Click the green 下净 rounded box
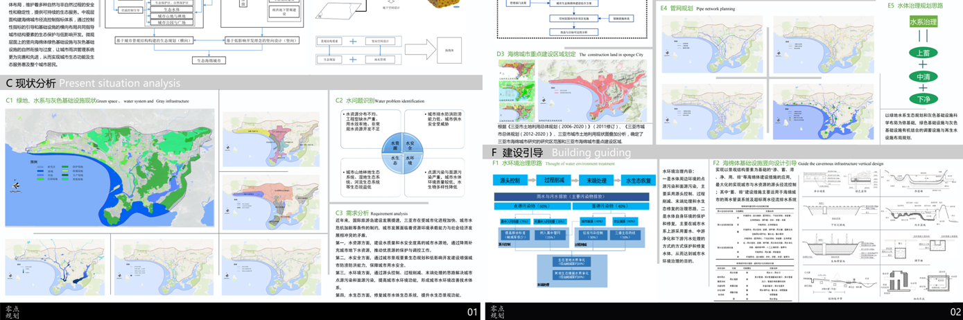963x320 pixels. point(923,99)
